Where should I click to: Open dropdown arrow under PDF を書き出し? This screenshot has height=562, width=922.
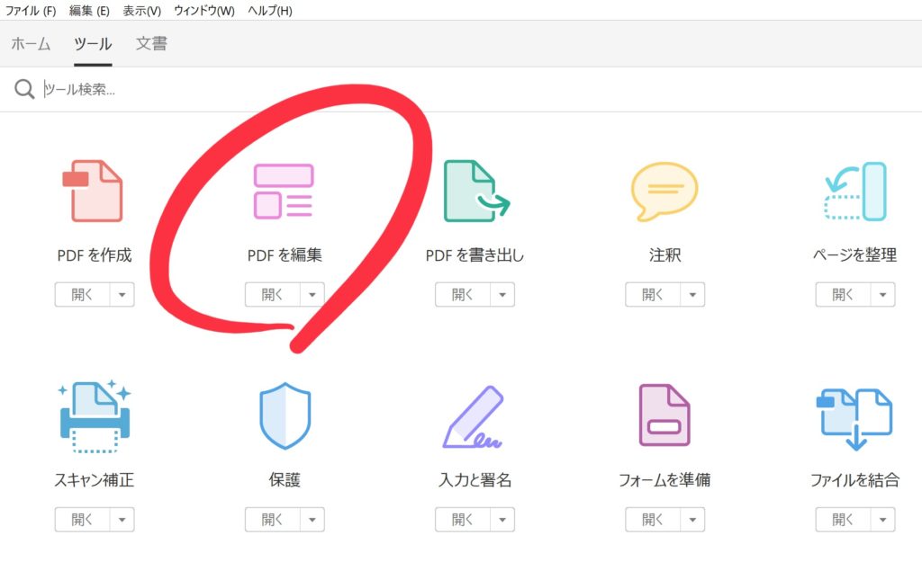coord(502,294)
